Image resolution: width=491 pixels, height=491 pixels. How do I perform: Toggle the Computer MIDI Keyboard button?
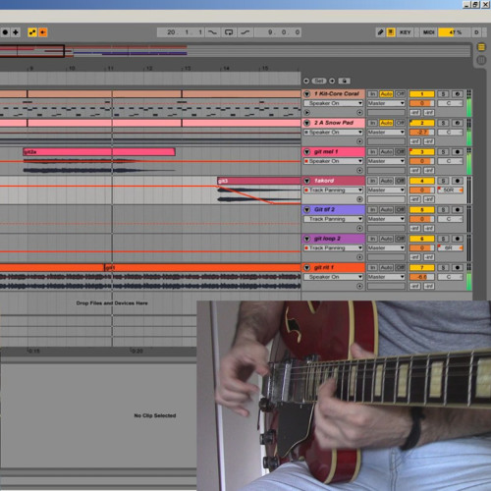point(391,32)
